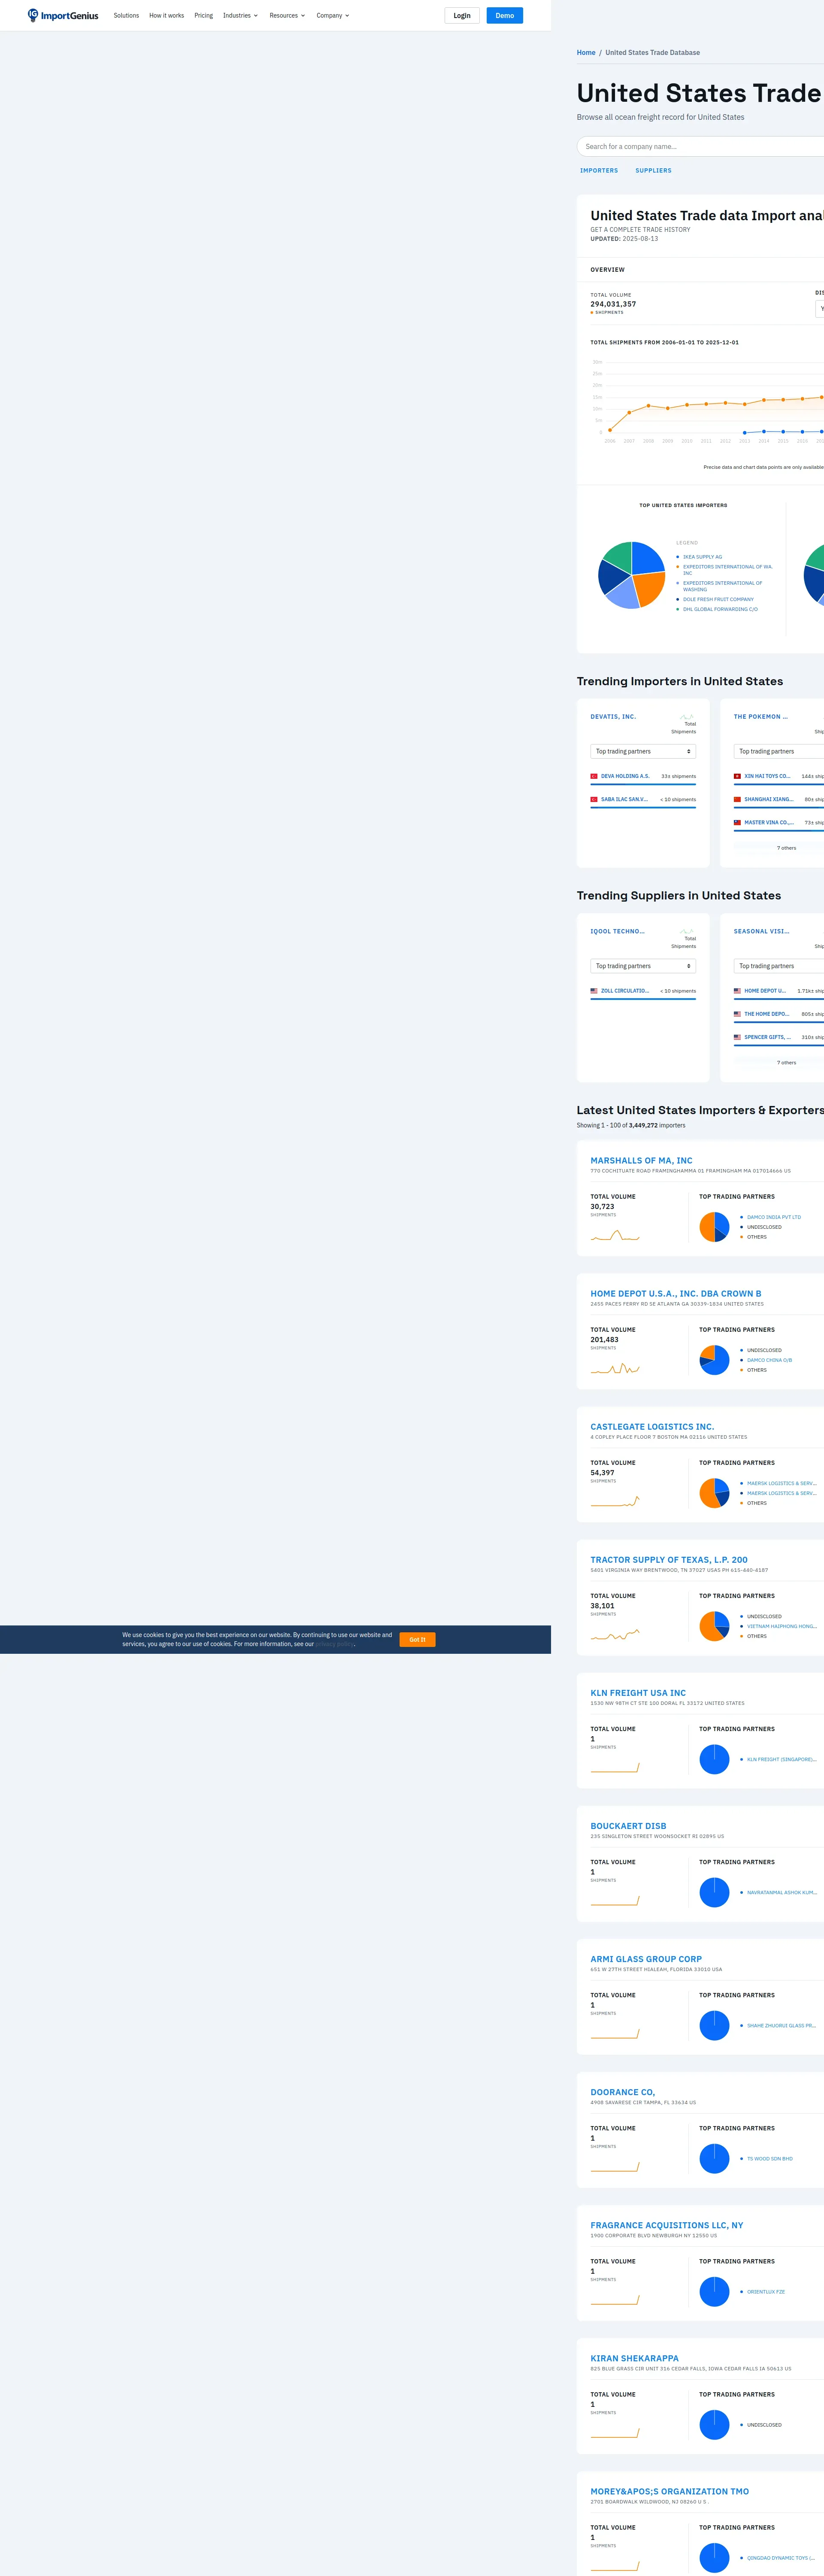
Task: Select the Importers tab
Action: coord(599,170)
